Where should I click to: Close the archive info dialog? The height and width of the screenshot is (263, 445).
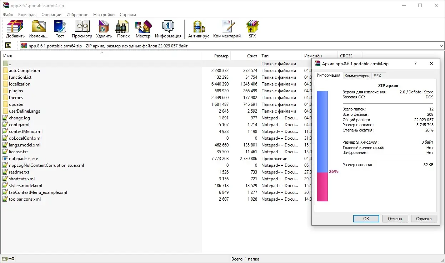tap(431, 63)
